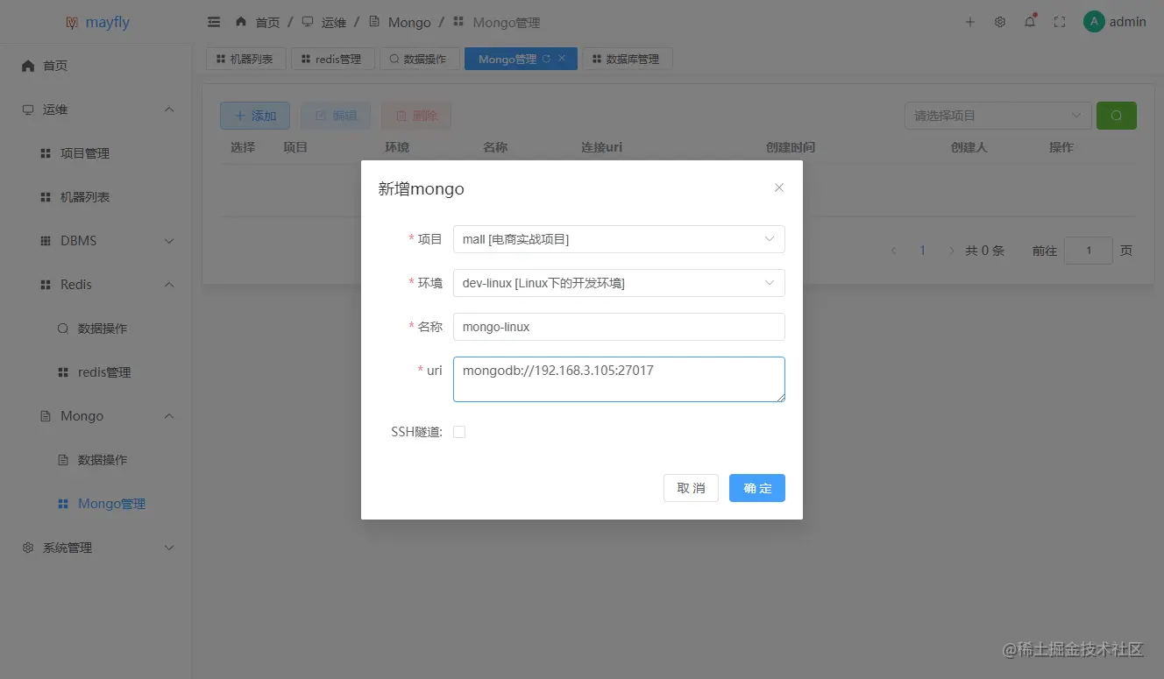Click the 删除 delete button
Viewport: 1164px width, 679px height.
416,116
